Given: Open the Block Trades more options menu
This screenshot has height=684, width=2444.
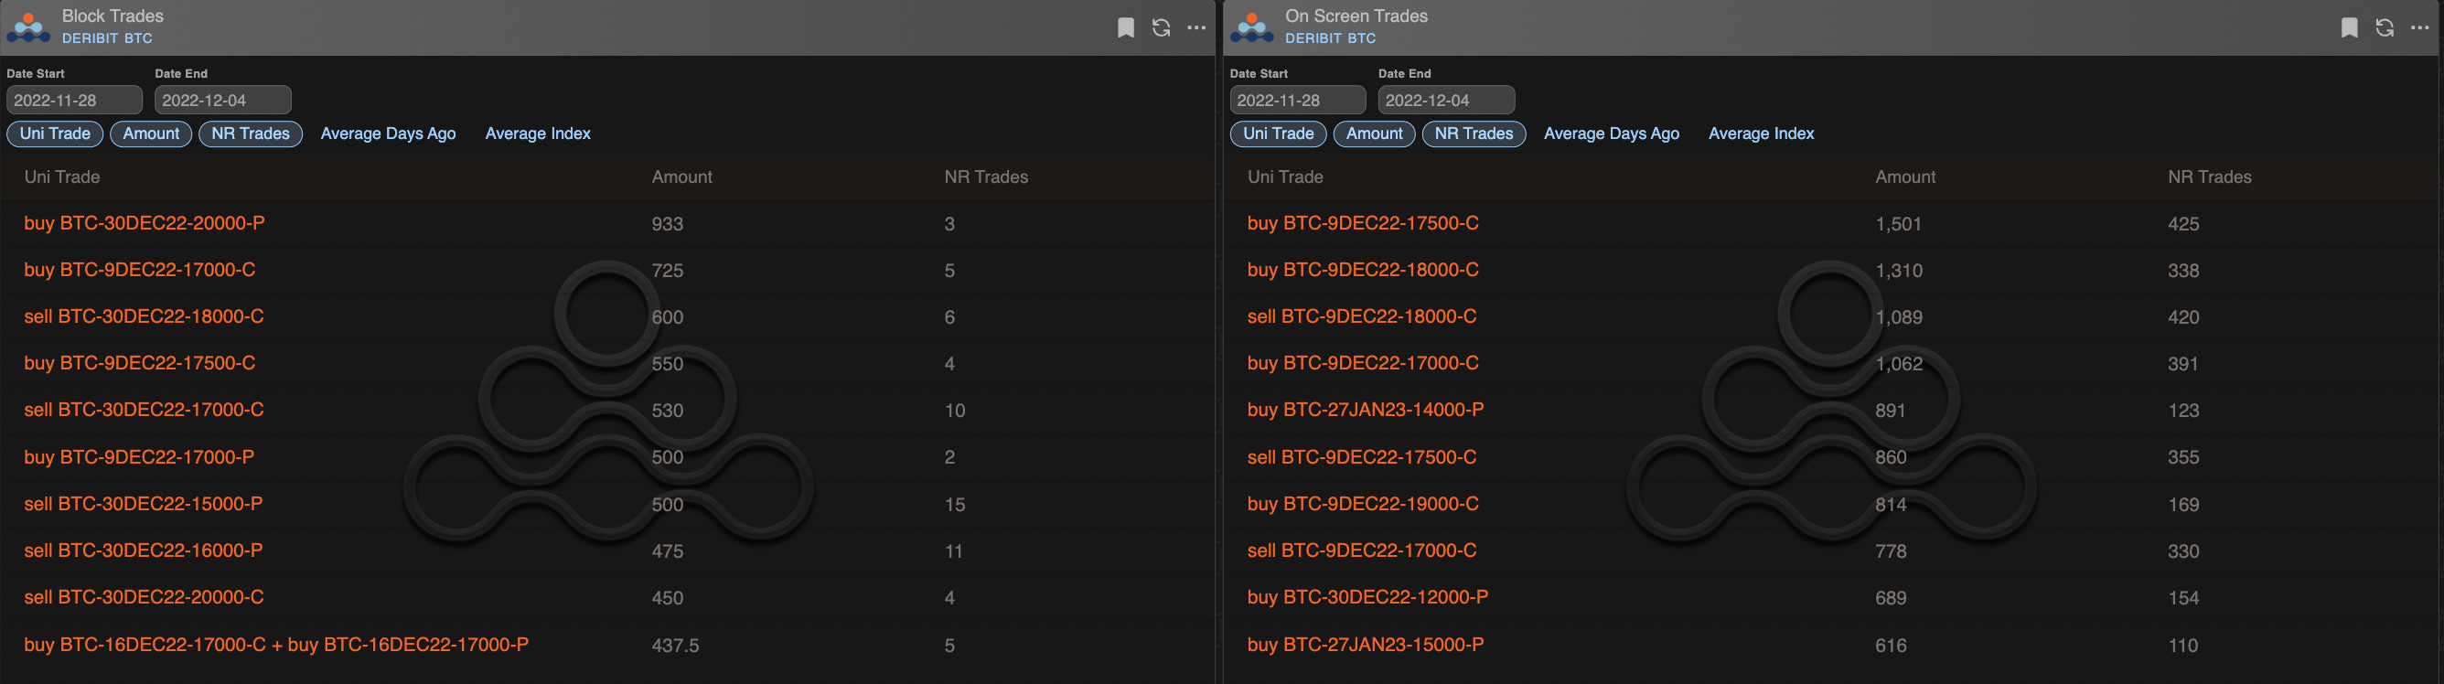Looking at the screenshot, I should click(x=1196, y=27).
